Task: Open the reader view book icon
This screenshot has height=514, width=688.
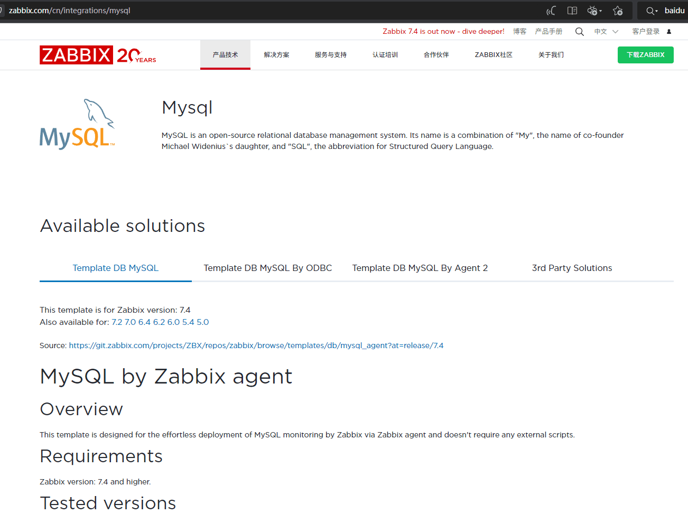Action: coord(572,11)
